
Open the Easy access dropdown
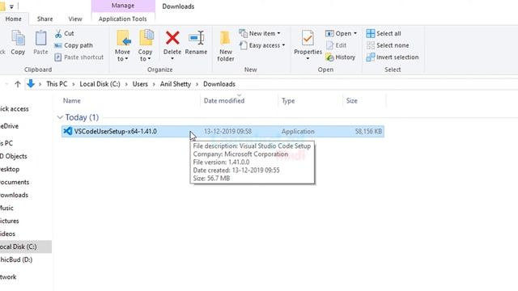262,45
